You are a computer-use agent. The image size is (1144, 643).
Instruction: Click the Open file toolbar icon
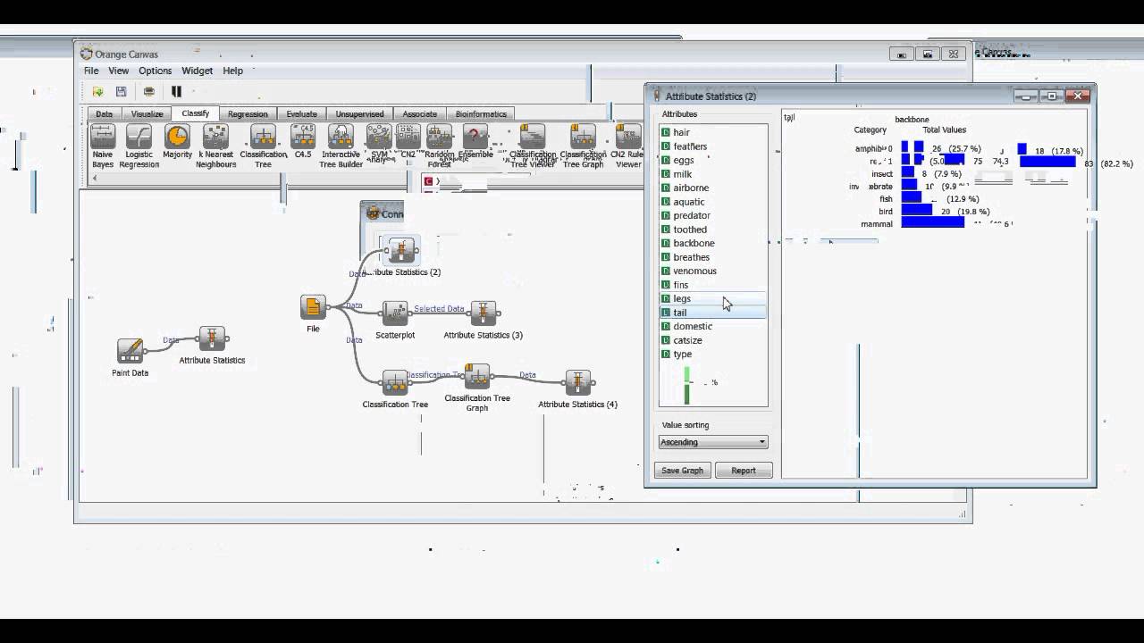click(x=97, y=91)
